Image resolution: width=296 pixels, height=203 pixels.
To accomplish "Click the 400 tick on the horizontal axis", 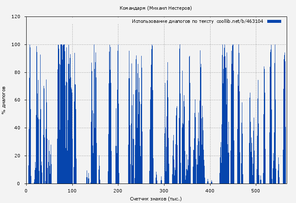I will pyautogui.click(x=210, y=191).
